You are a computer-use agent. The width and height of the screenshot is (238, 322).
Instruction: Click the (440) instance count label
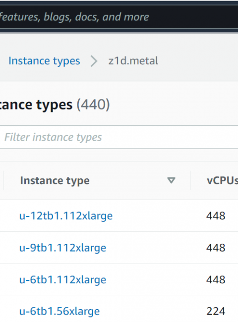click(93, 105)
